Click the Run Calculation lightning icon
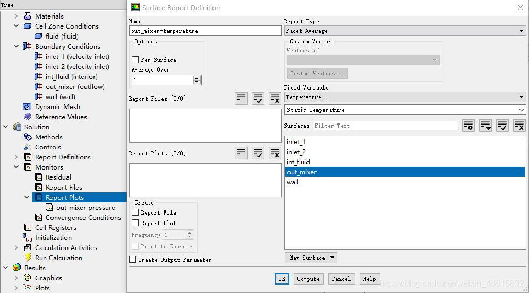Viewport: 529px width, 293px height. 28,258
